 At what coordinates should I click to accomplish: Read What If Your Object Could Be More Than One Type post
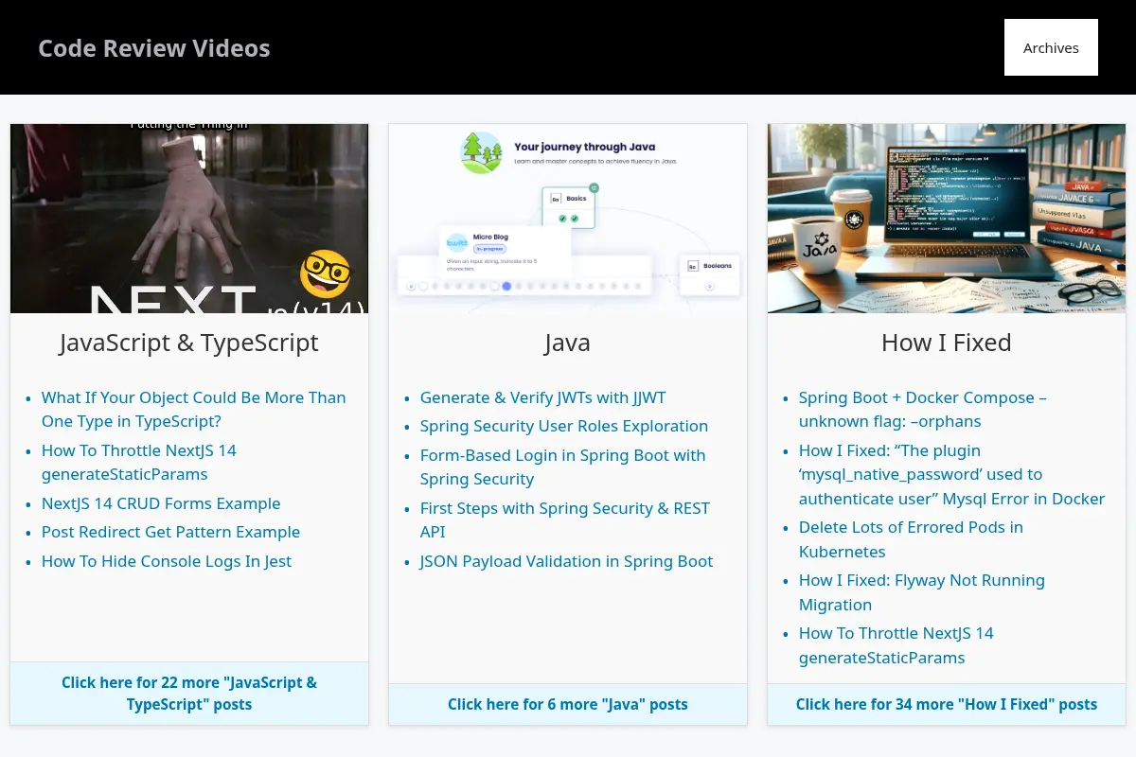coord(194,410)
